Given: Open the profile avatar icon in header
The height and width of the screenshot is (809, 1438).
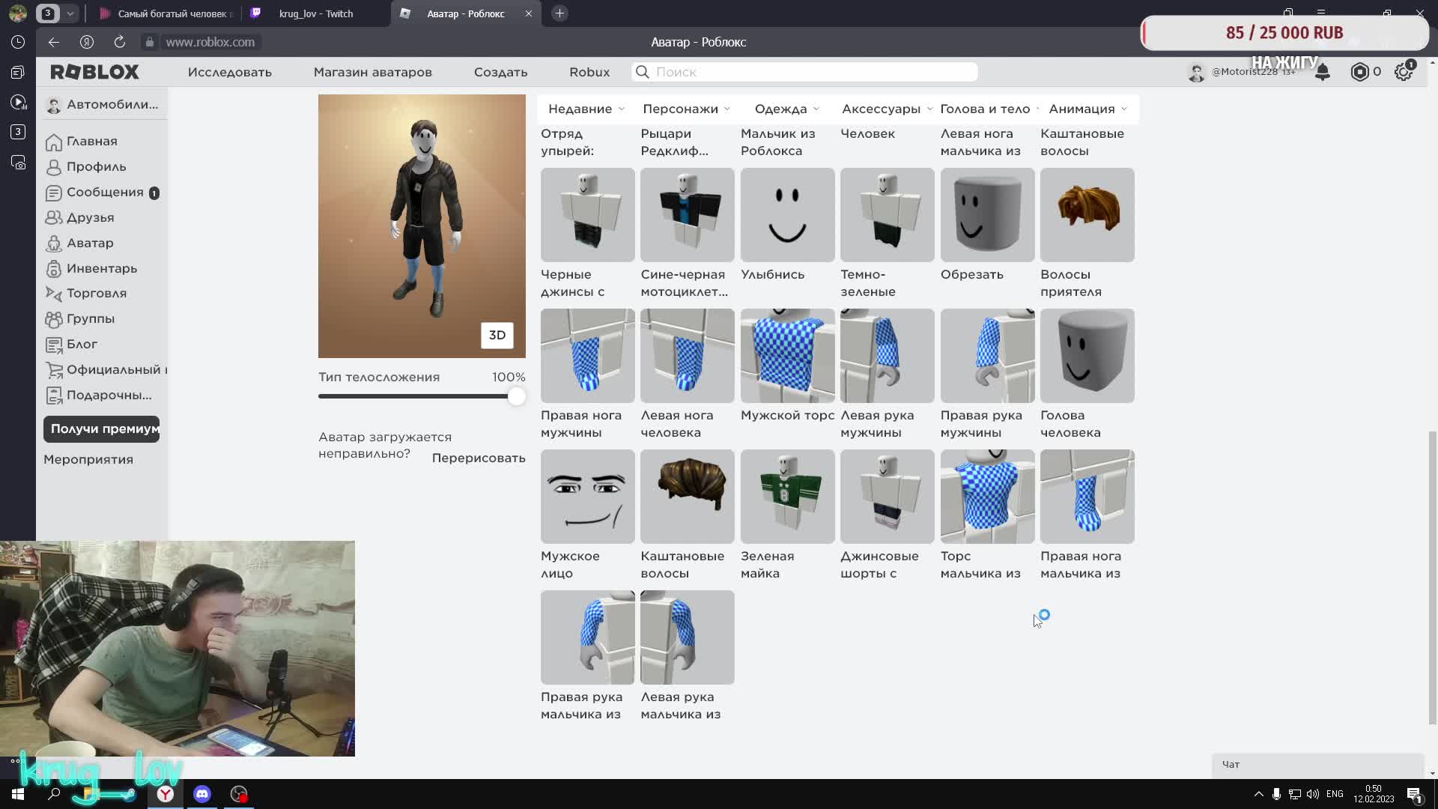Looking at the screenshot, I should coord(1196,72).
